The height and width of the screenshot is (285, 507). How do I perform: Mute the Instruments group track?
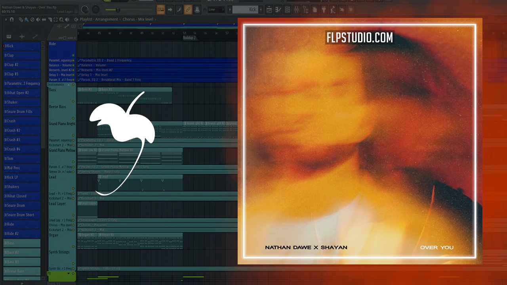click(73, 85)
